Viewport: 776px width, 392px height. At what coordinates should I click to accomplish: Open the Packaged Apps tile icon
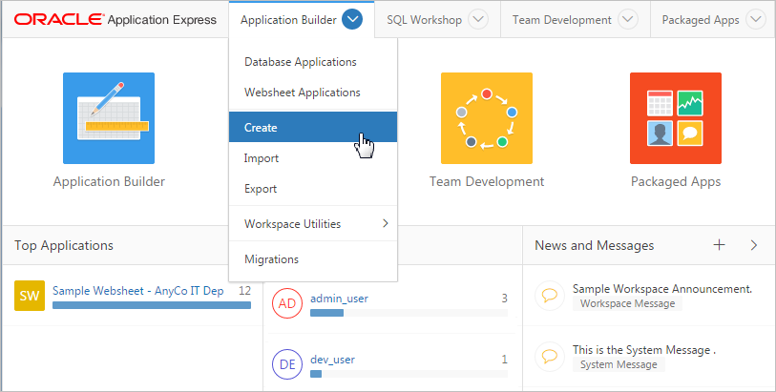(675, 117)
